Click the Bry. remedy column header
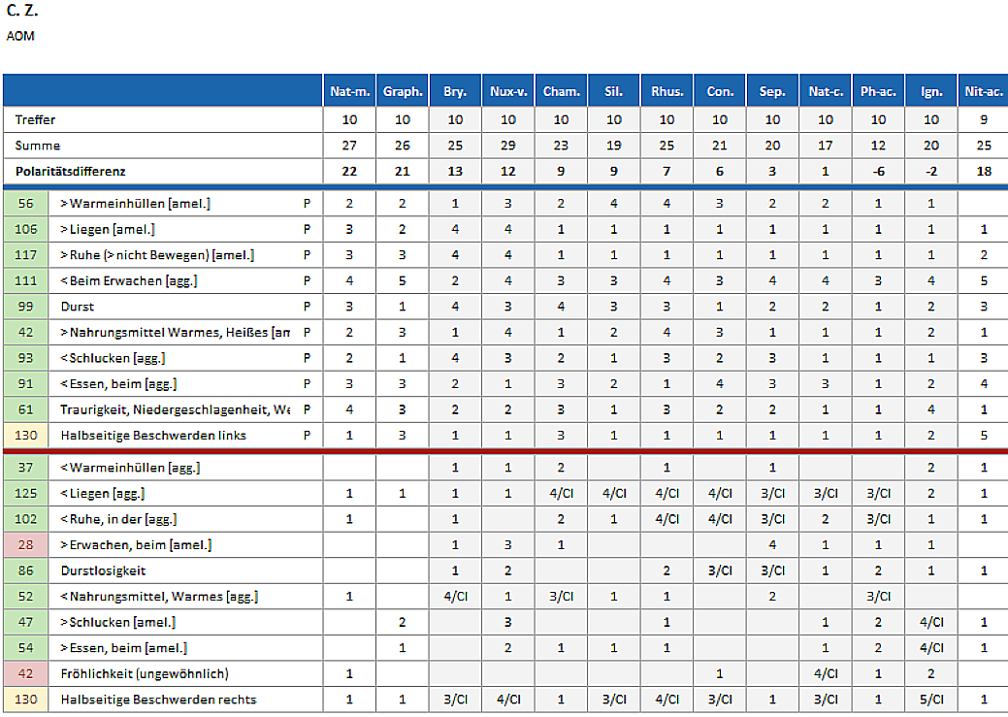 click(x=455, y=92)
